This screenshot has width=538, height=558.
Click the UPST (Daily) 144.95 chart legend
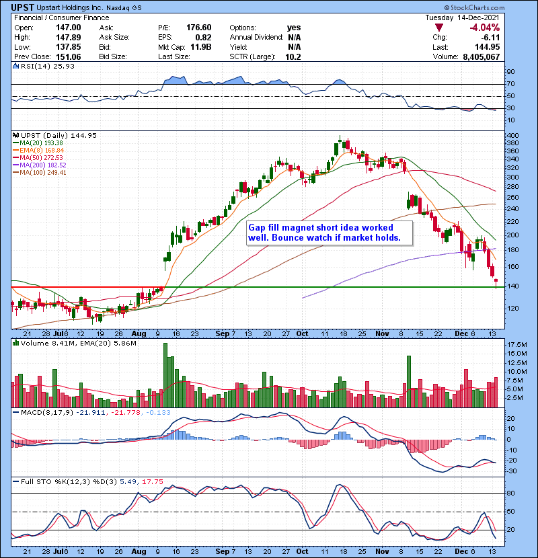59,136
